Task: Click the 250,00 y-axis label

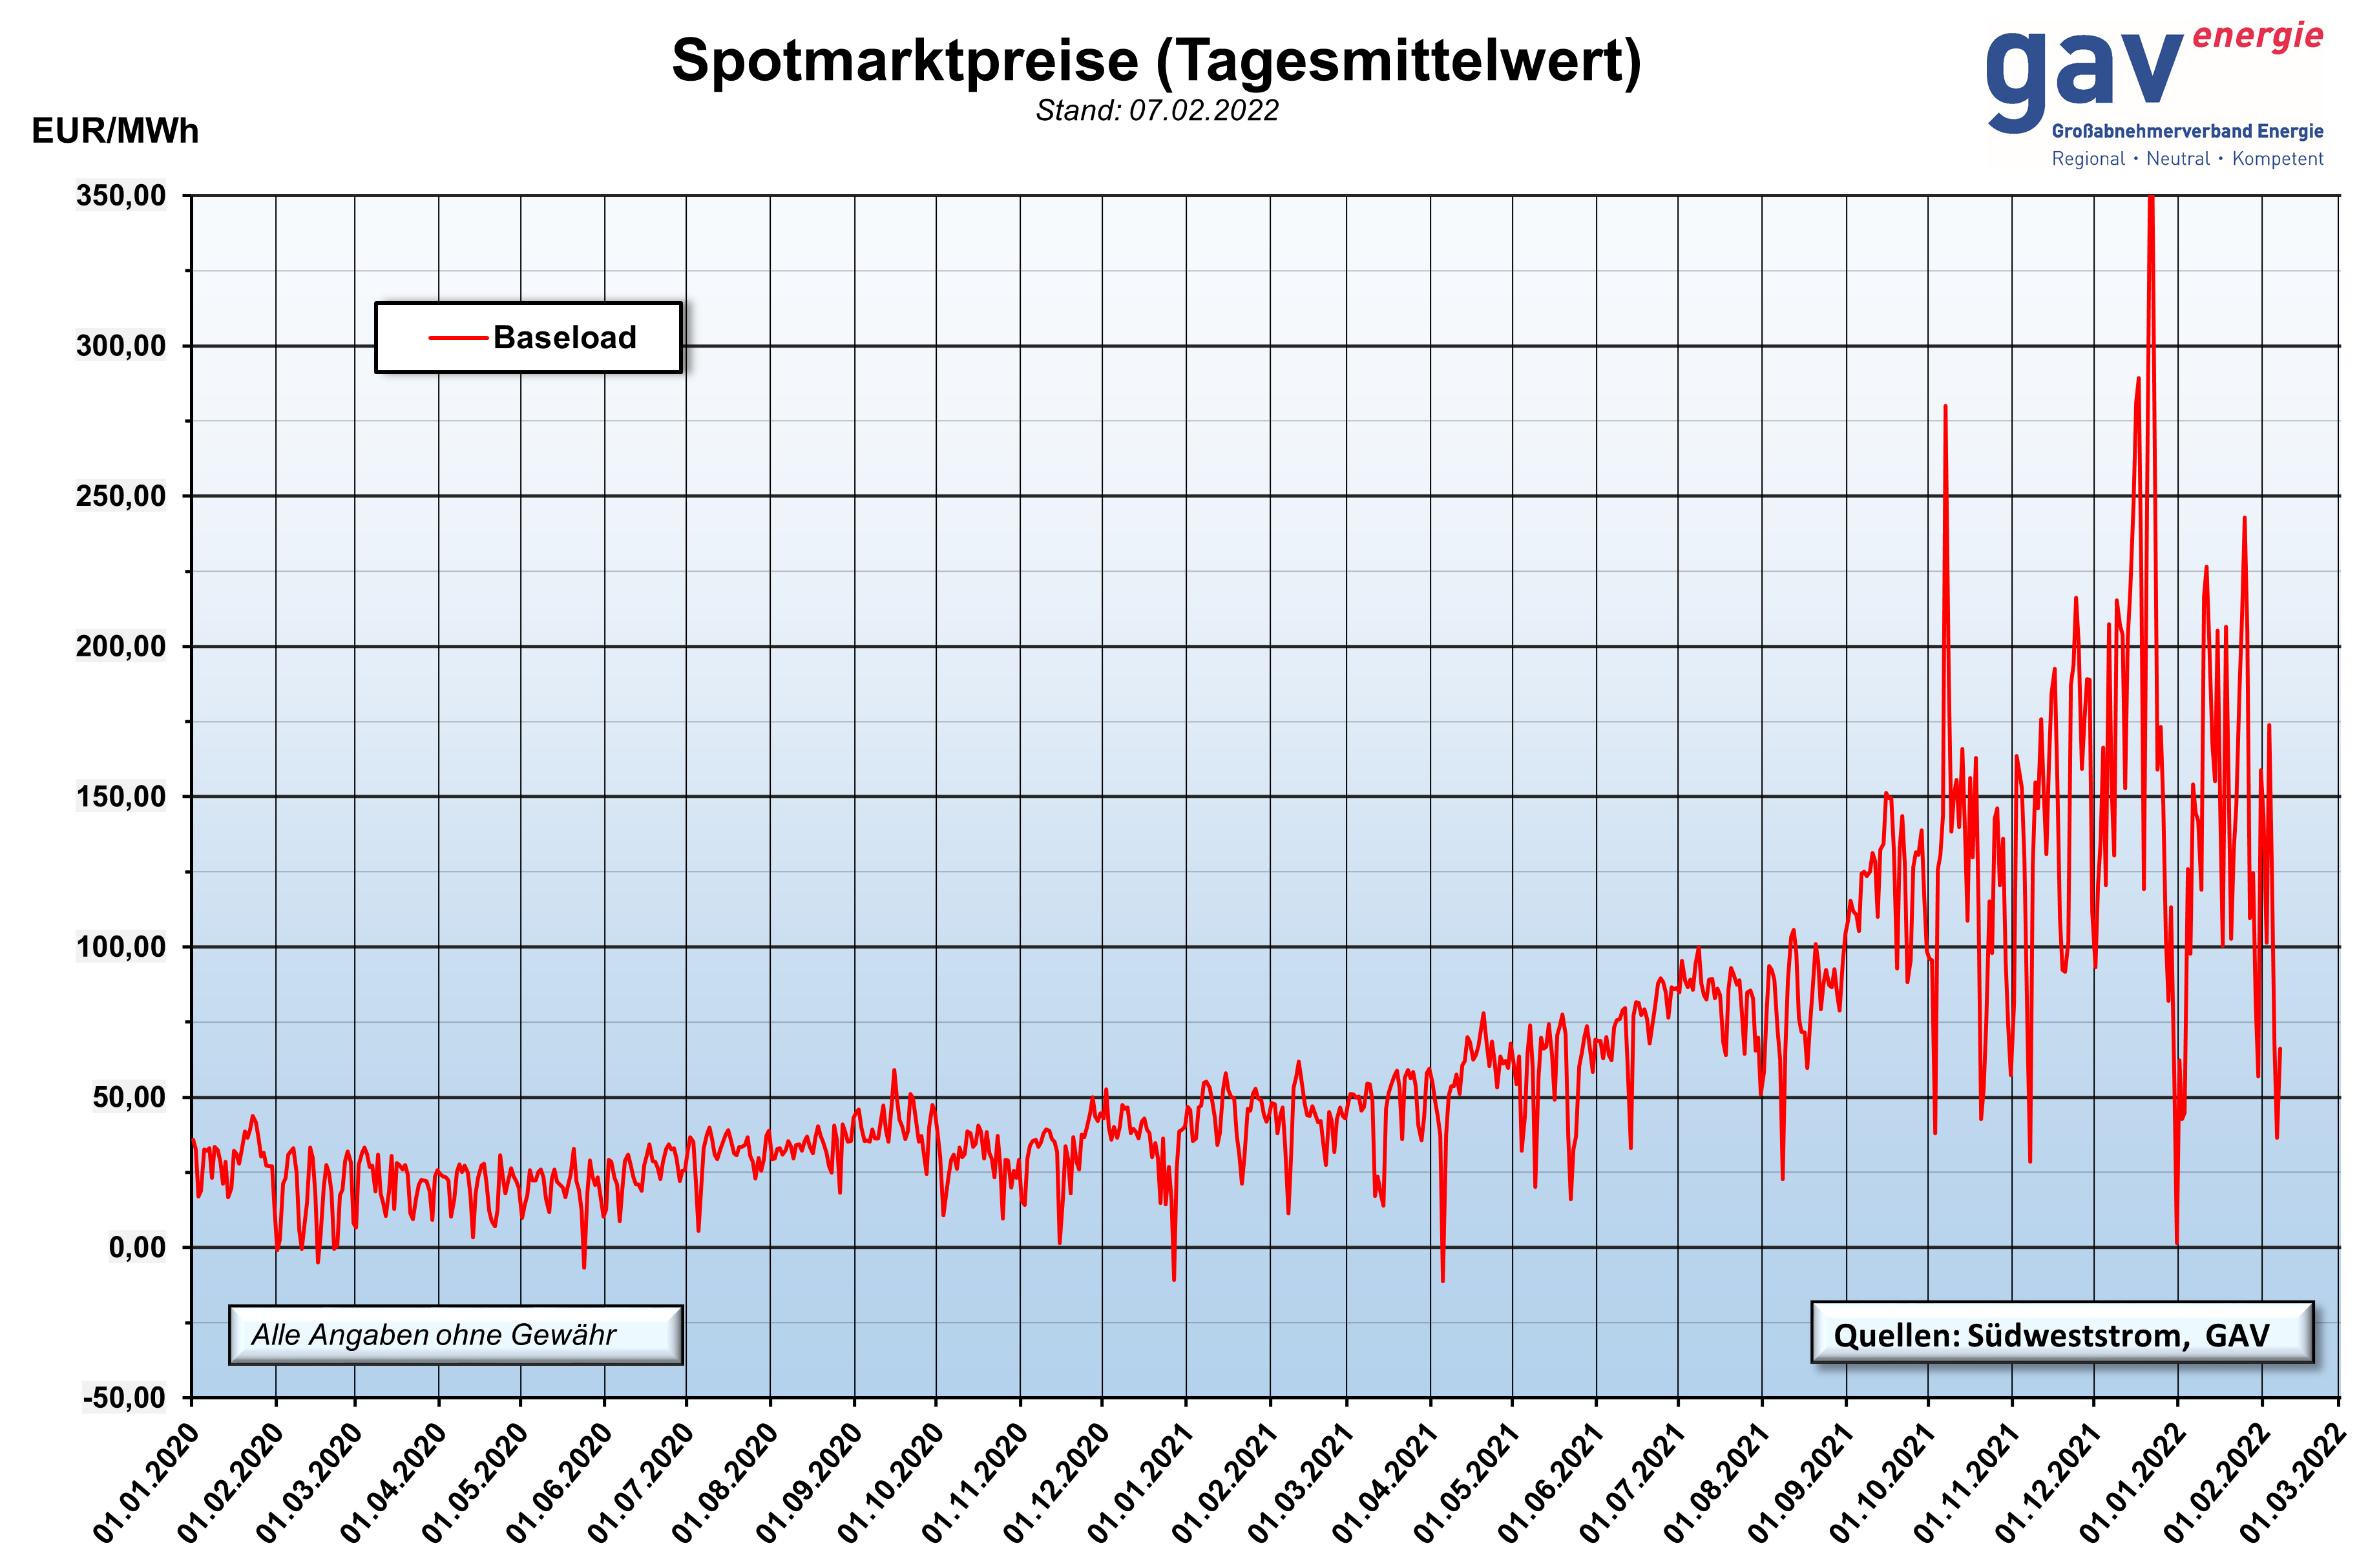Action: [121, 496]
